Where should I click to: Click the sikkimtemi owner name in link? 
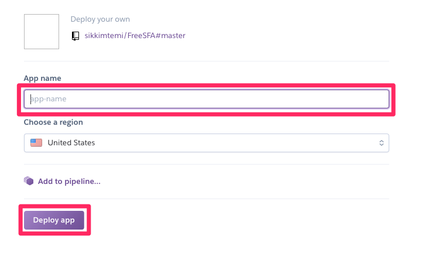104,36
